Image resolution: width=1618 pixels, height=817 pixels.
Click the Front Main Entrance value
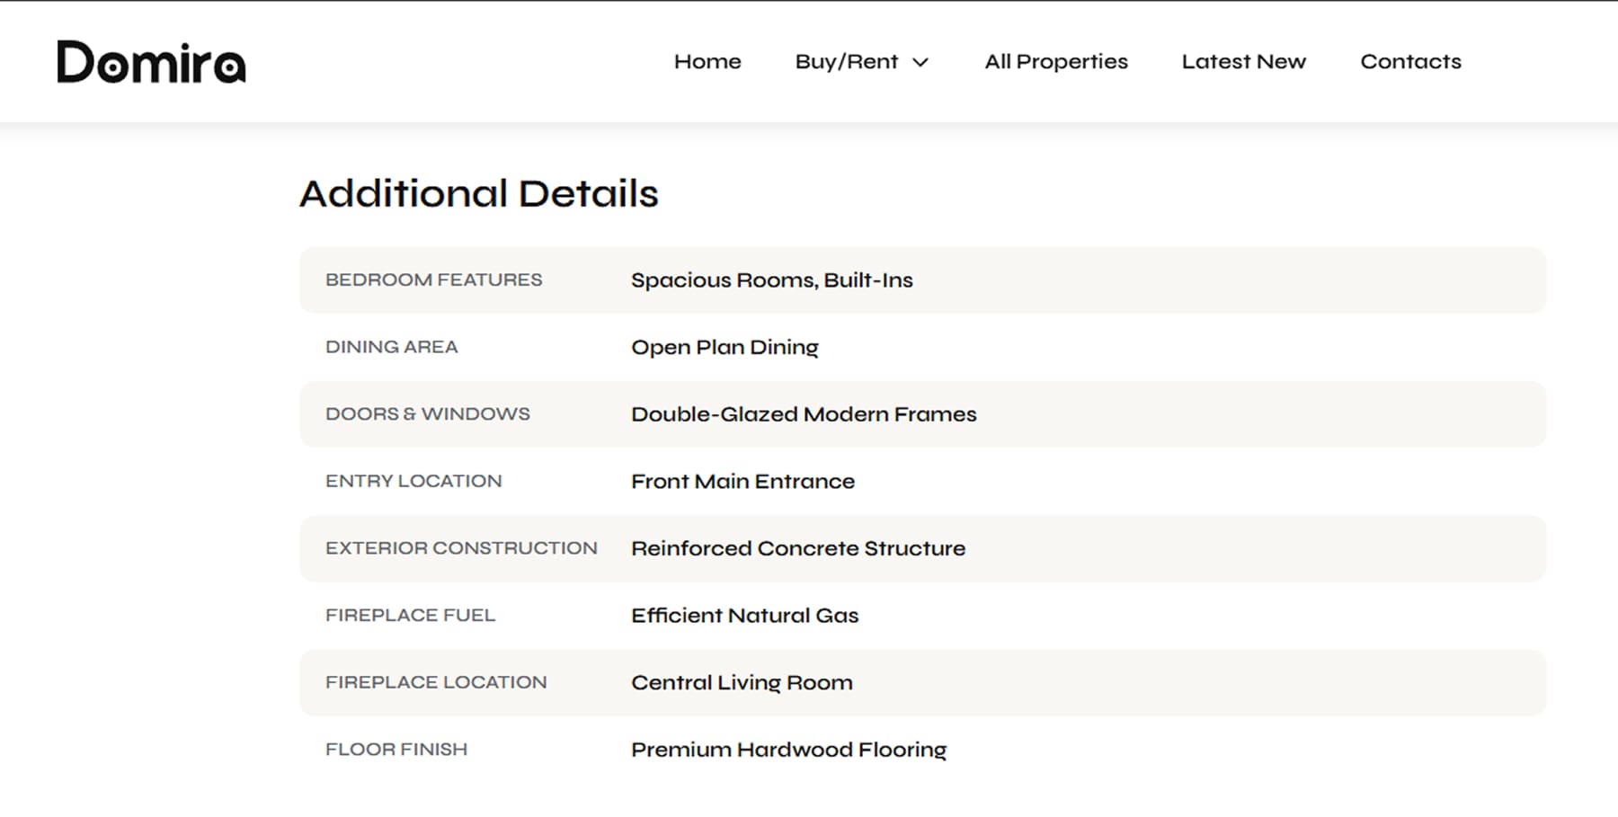742,481
